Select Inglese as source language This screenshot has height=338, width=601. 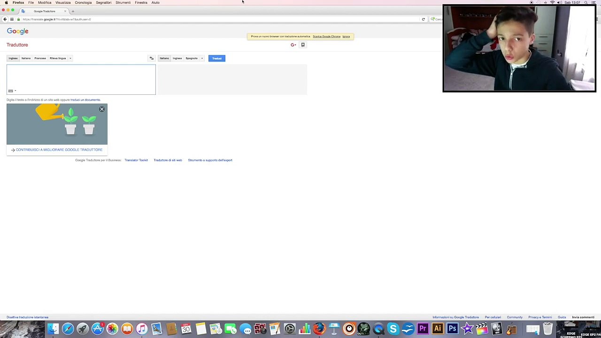coord(13,58)
